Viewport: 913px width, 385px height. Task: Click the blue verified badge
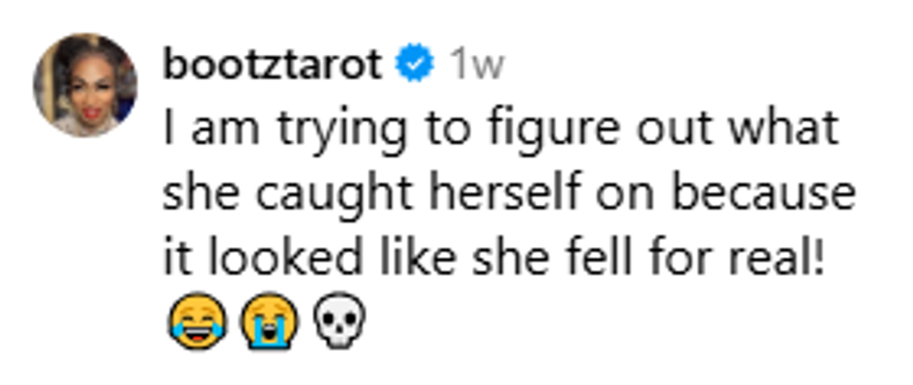point(414,65)
